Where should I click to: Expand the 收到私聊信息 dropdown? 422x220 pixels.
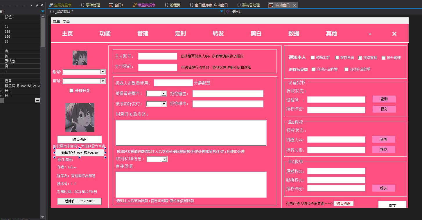point(164,159)
